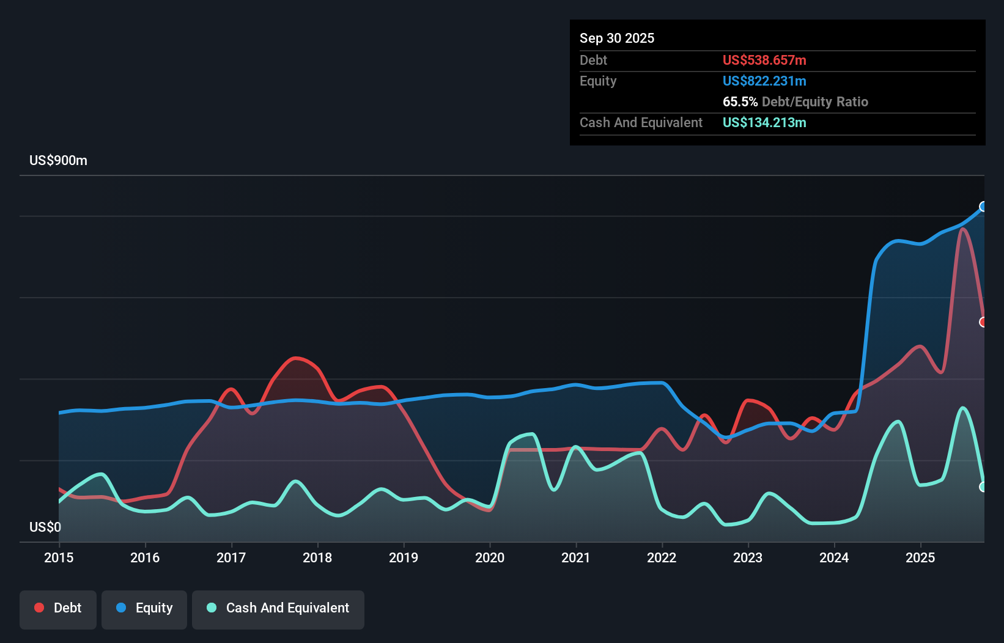Expand the Sep 30 2025 tooltip header
Screen dimensions: 1004x643
617,38
